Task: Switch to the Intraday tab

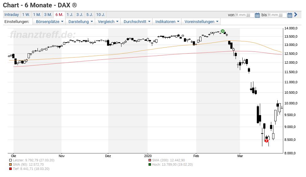Action: pyautogui.click(x=12, y=15)
